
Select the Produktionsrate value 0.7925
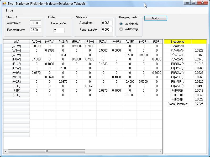(198, 104)
